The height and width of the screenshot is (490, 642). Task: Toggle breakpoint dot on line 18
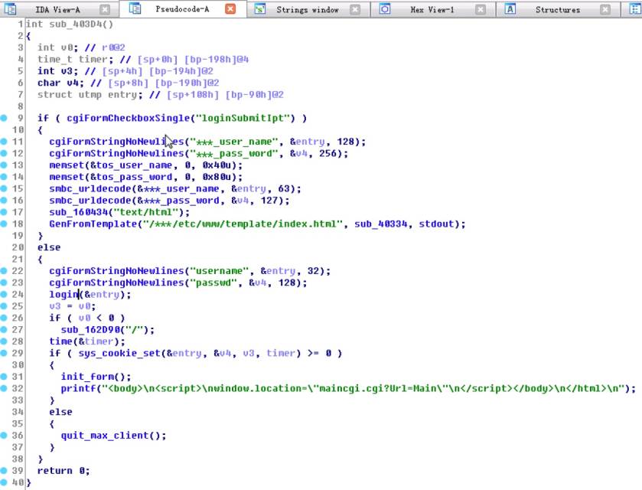click(4, 224)
